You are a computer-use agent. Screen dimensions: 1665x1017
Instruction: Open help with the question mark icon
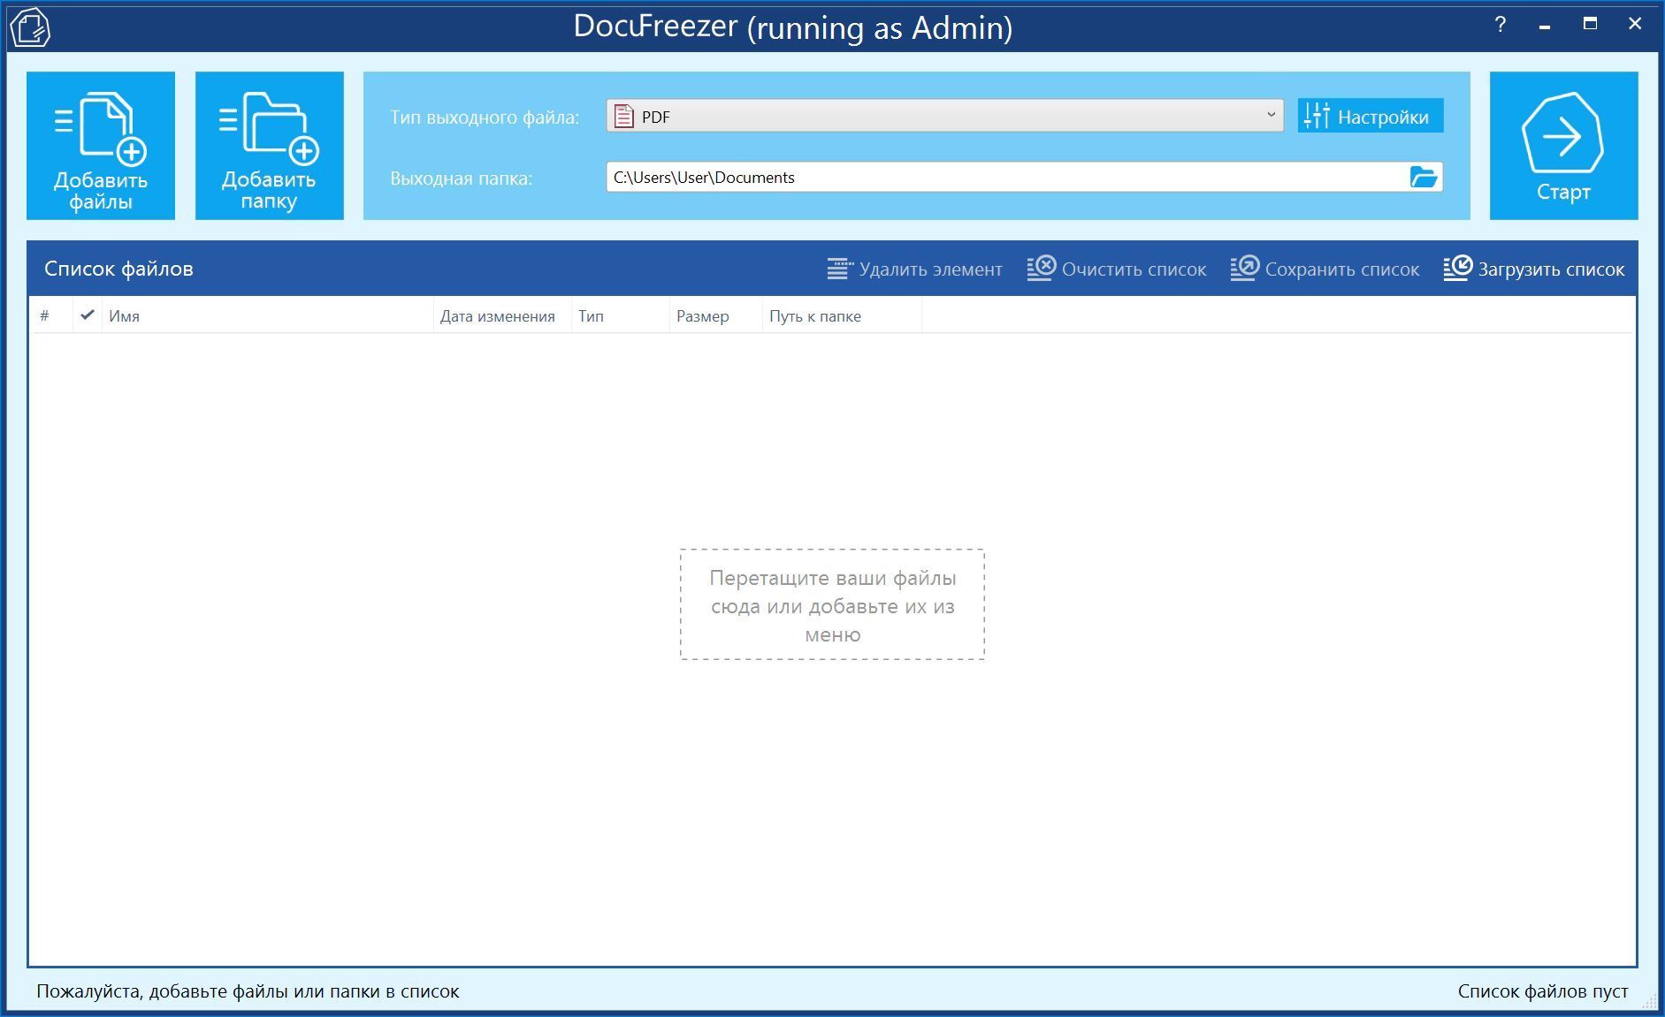[1500, 25]
